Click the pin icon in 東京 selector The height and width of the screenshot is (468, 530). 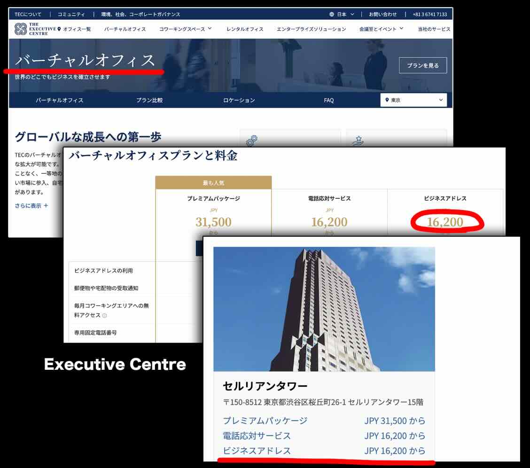point(387,100)
